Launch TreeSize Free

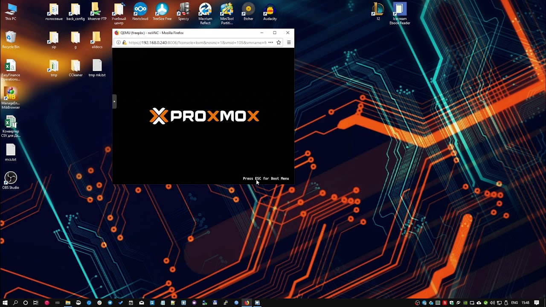pyautogui.click(x=162, y=12)
